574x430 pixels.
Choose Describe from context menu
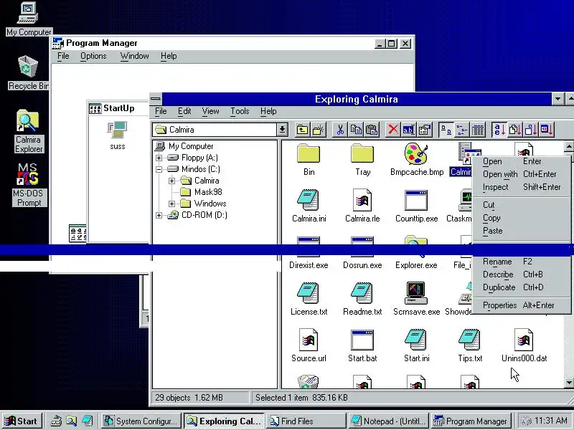[522, 274]
